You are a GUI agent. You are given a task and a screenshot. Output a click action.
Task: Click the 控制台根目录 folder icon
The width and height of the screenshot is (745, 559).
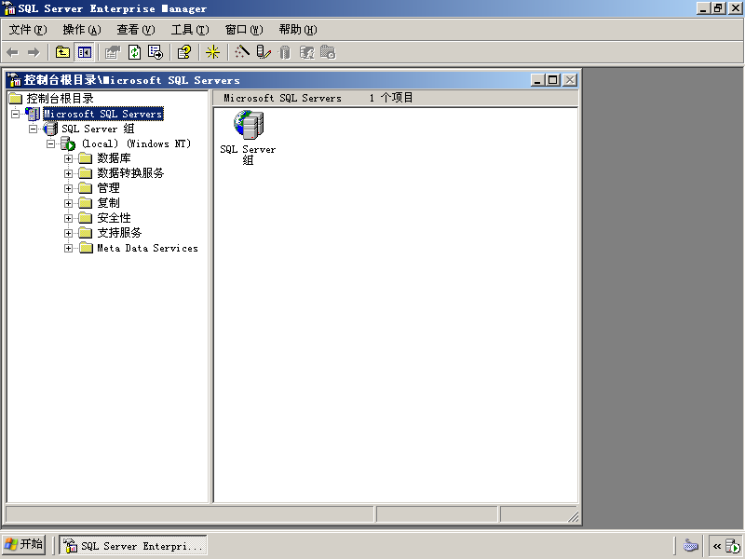[16, 99]
